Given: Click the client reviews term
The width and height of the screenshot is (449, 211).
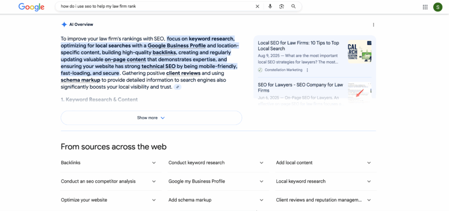Looking at the screenshot, I should coord(183,73).
